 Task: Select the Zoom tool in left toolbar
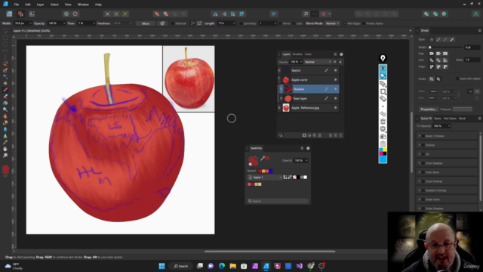[5, 156]
